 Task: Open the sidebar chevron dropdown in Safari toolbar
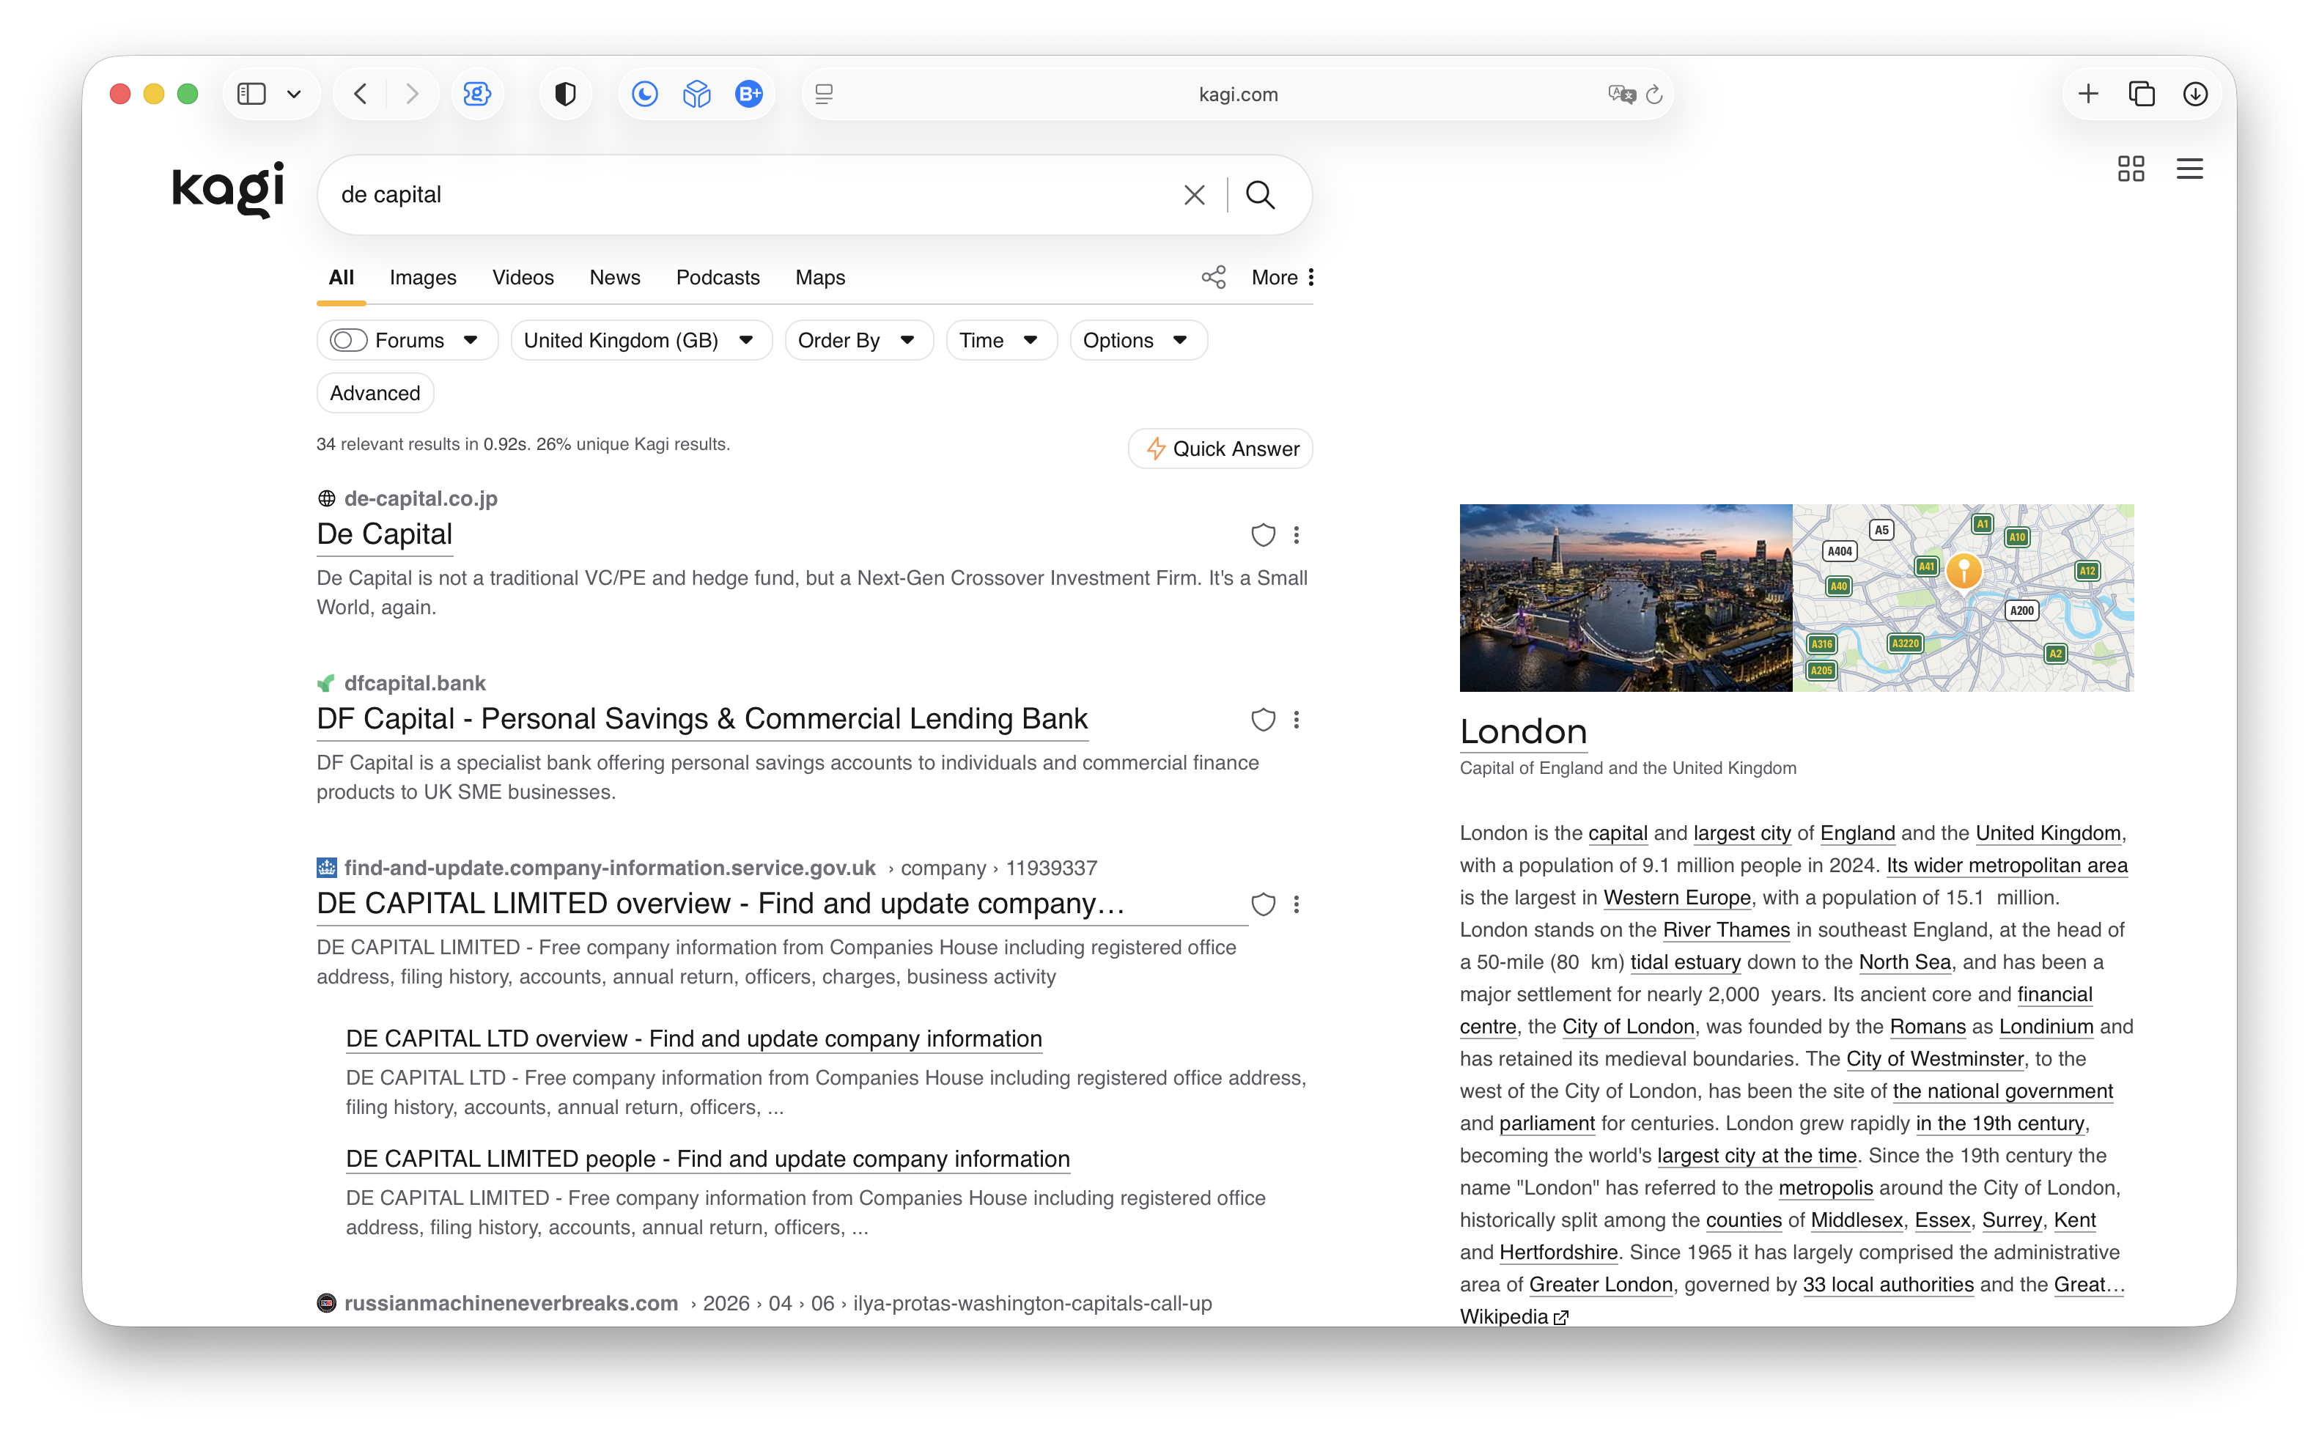point(294,94)
